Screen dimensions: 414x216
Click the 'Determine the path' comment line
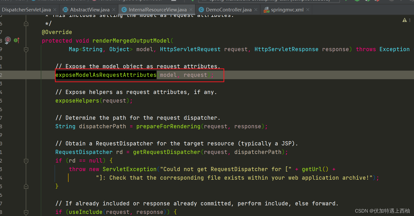(138, 118)
